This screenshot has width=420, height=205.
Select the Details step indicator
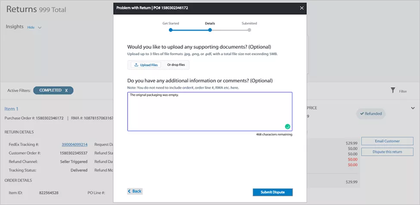coord(210,30)
